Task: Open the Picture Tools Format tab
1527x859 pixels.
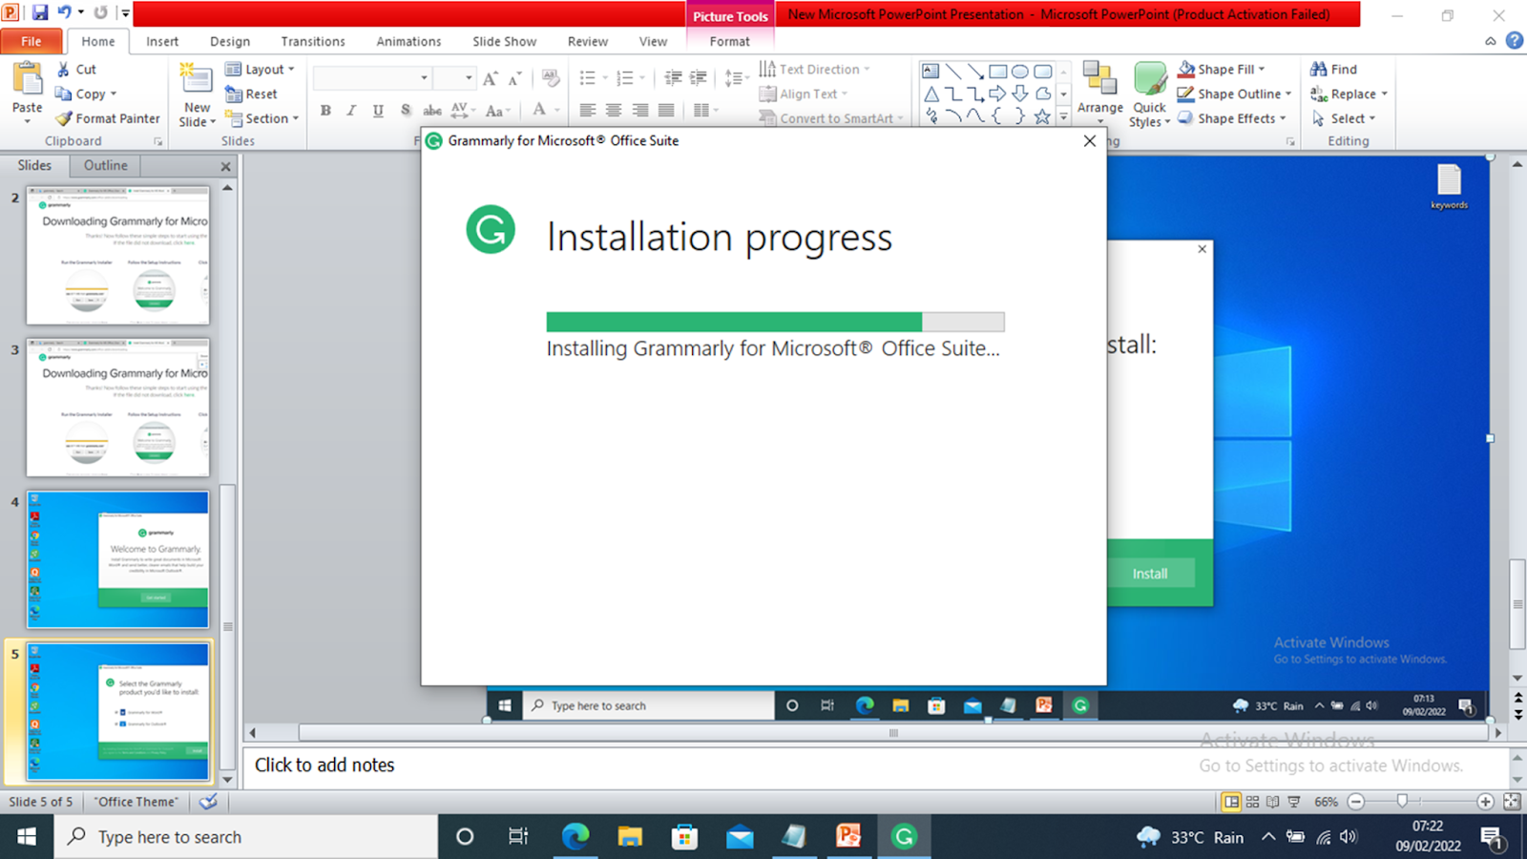Action: point(730,41)
